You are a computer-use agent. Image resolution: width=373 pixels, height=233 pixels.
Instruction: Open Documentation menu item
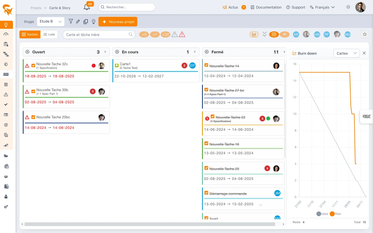click(x=266, y=7)
